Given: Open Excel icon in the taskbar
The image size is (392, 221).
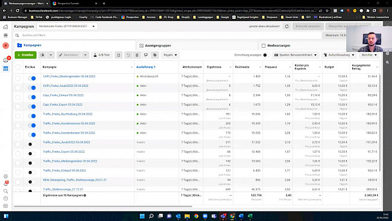Looking at the screenshot, I should tap(250, 216).
